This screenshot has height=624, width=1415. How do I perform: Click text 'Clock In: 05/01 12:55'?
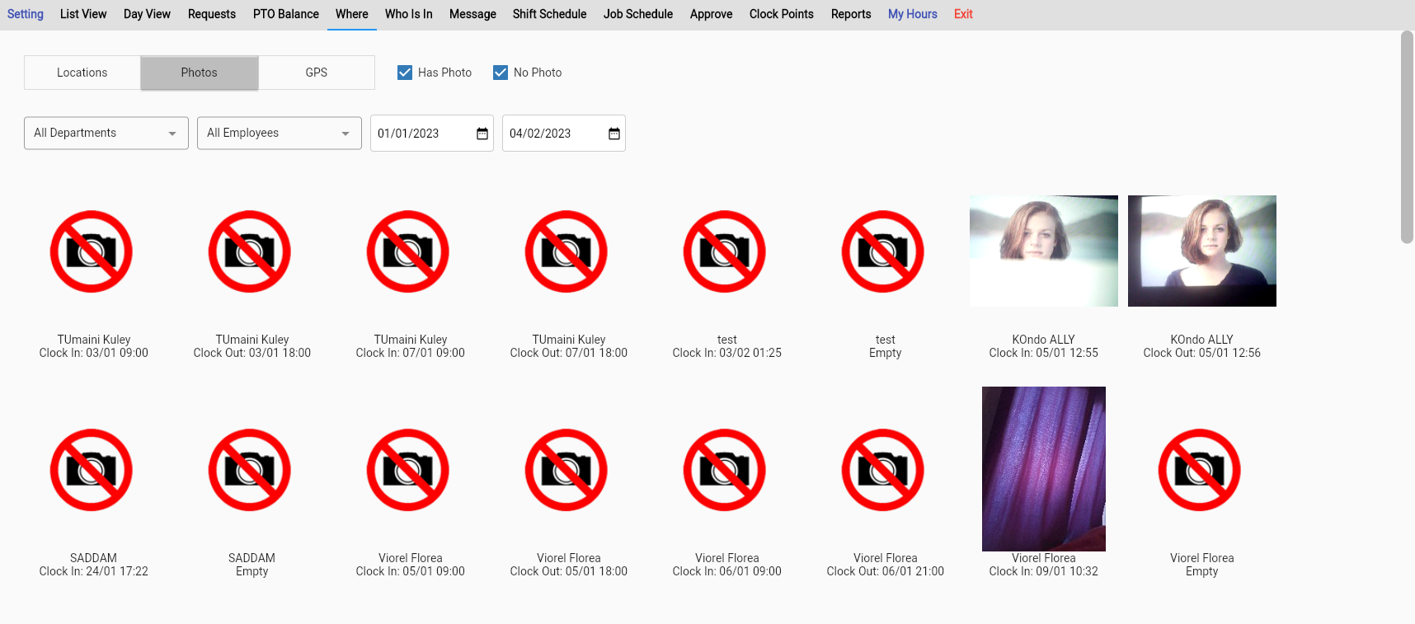(1044, 353)
